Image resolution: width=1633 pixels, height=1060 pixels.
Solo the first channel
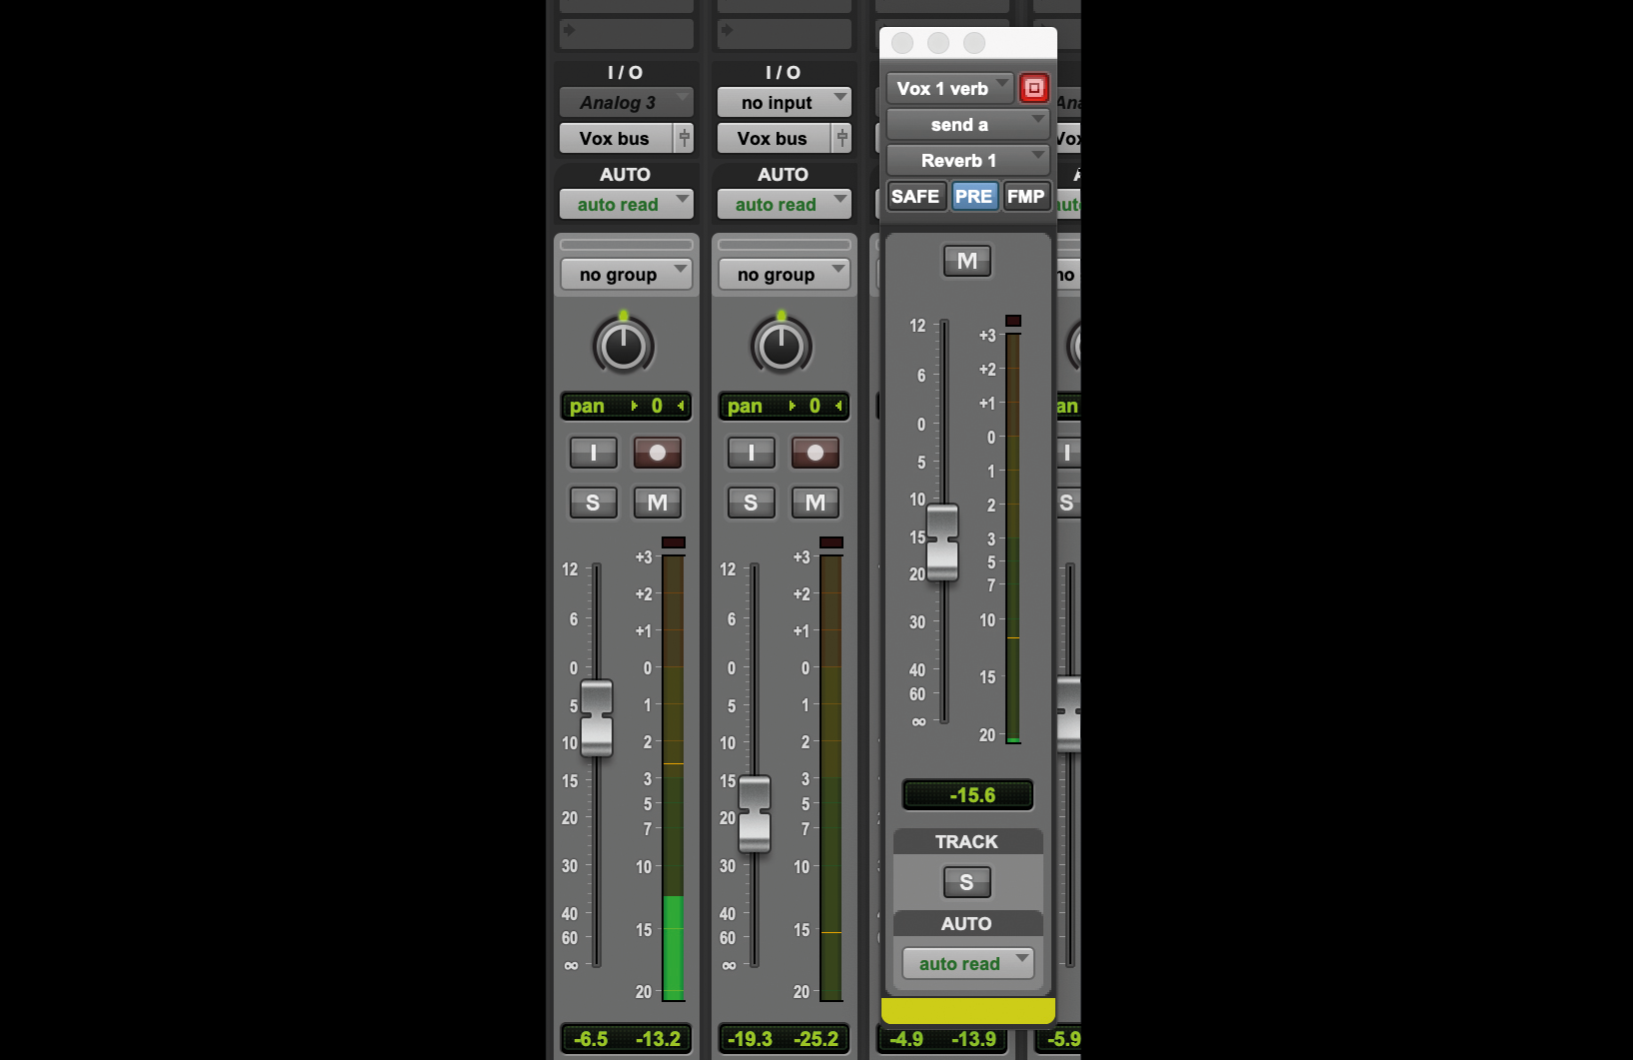(594, 503)
